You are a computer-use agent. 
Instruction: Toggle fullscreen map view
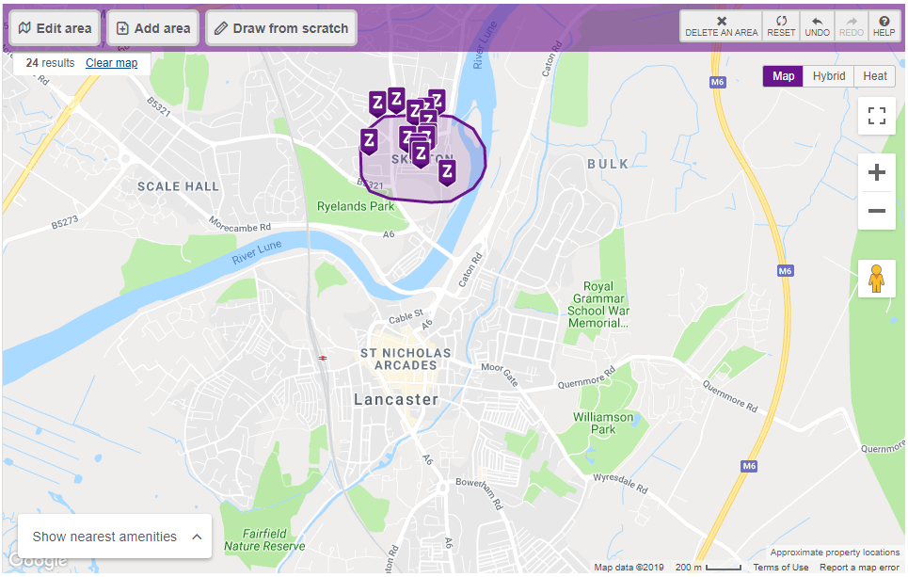point(876,116)
